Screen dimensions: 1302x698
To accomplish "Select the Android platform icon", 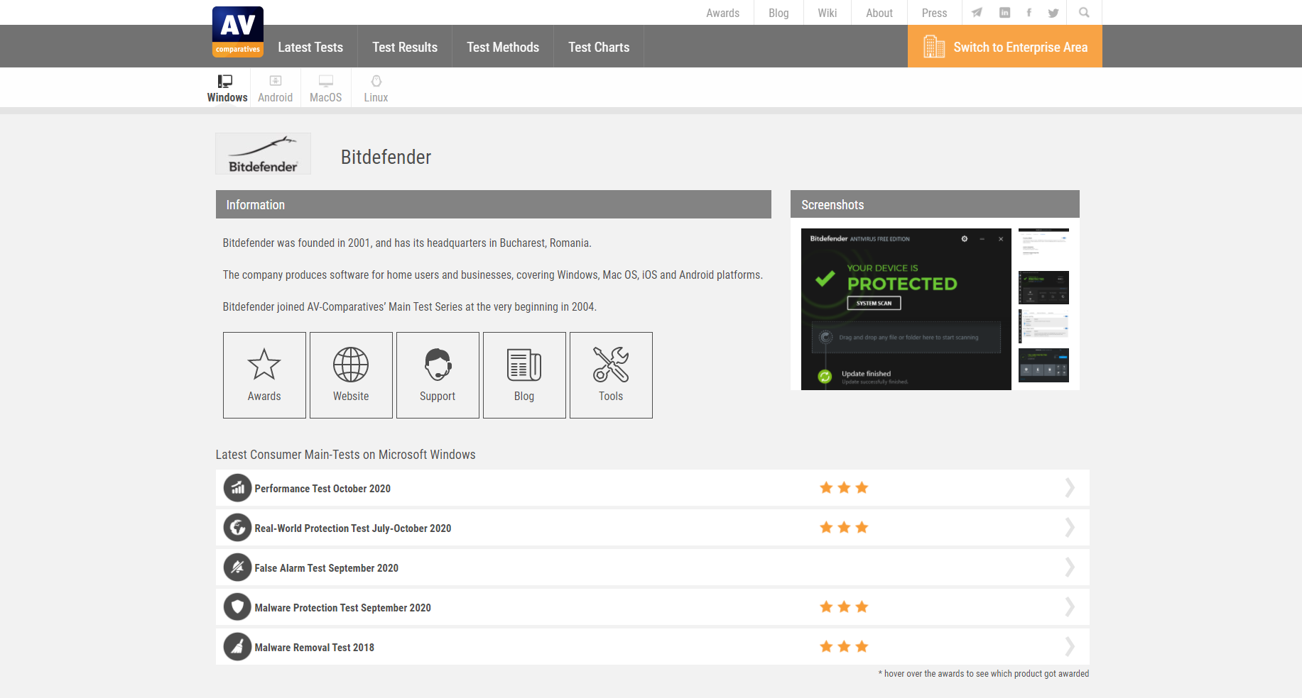I will 276,81.
